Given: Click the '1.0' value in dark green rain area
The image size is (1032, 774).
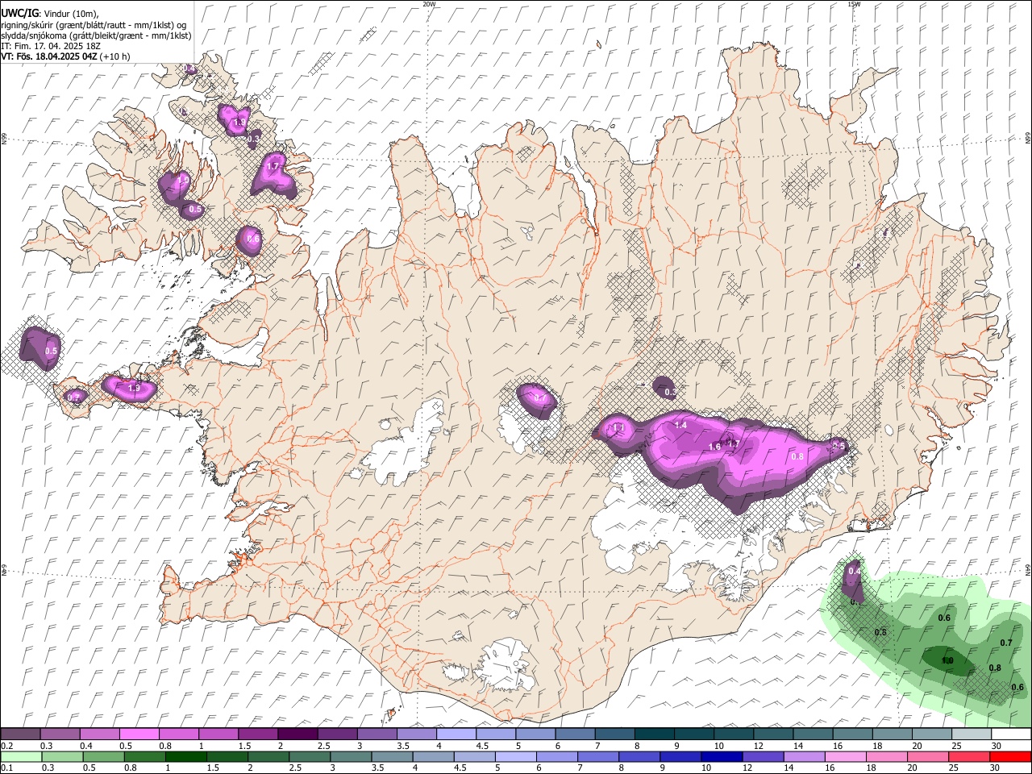Looking at the screenshot, I should coord(947,660).
